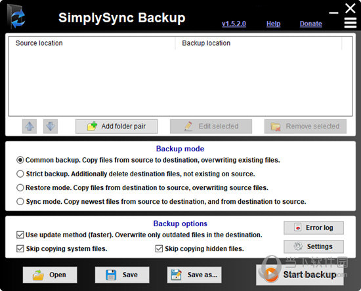Click Edit selected button
The image size is (361, 291).
(x=211, y=126)
